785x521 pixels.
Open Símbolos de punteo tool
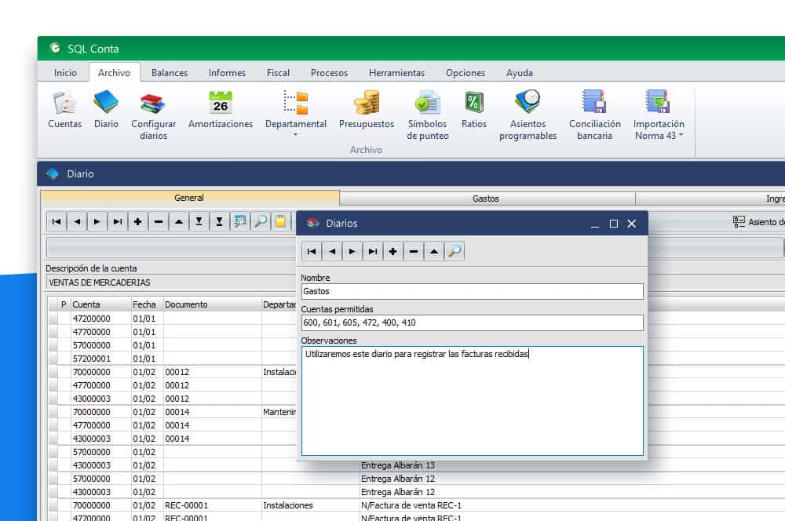428,103
